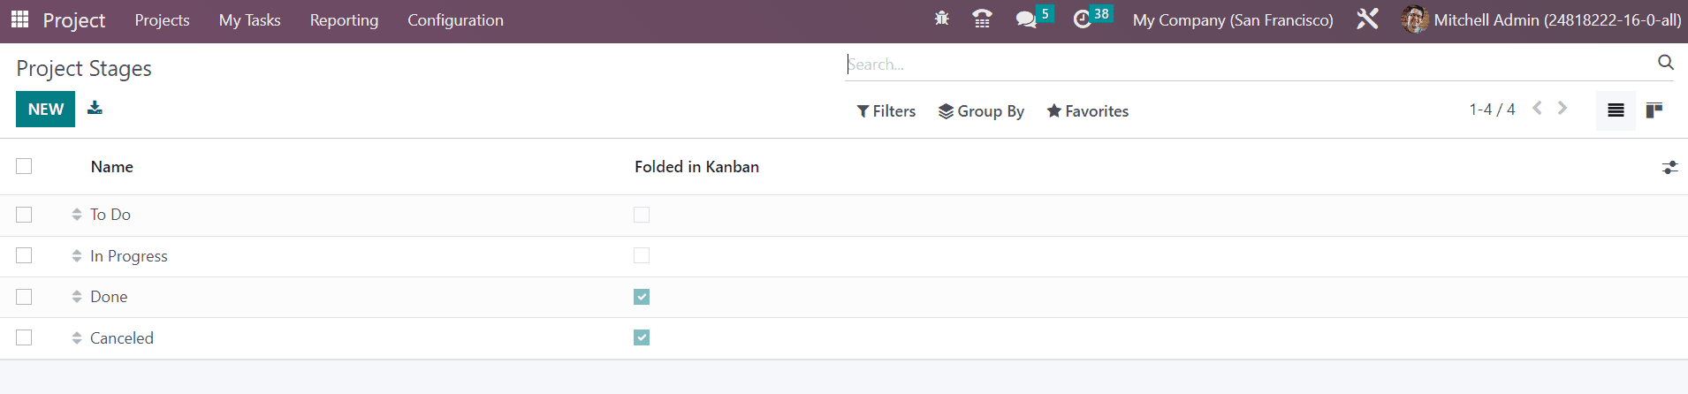Click the NEW button
This screenshot has height=394, width=1688.
pos(45,110)
